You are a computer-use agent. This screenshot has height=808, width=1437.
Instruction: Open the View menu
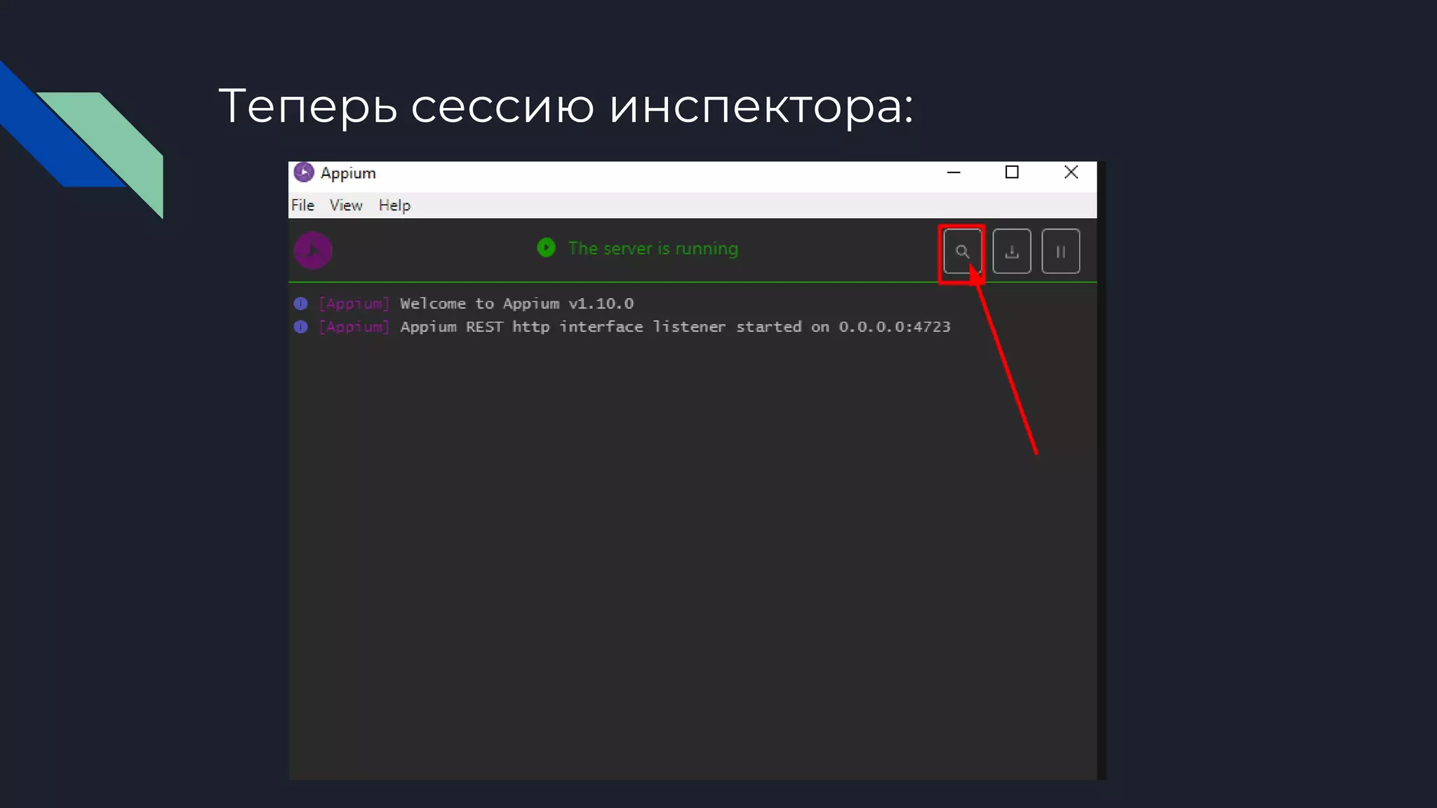pos(346,206)
